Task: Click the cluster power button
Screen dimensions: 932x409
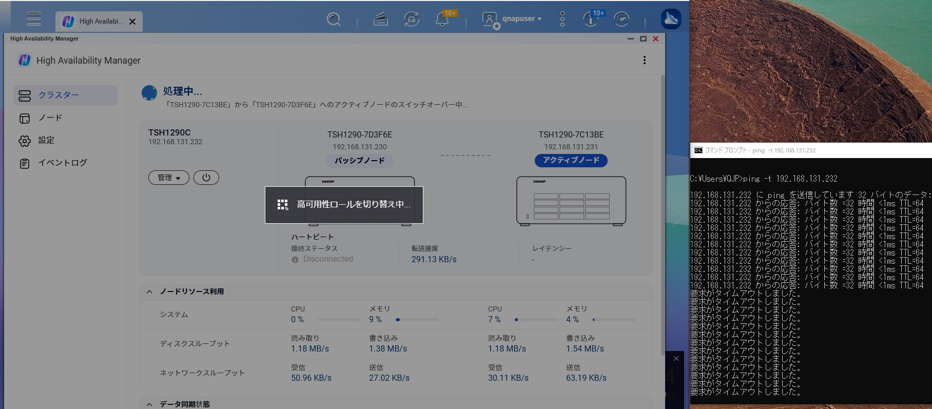Action: click(x=206, y=178)
